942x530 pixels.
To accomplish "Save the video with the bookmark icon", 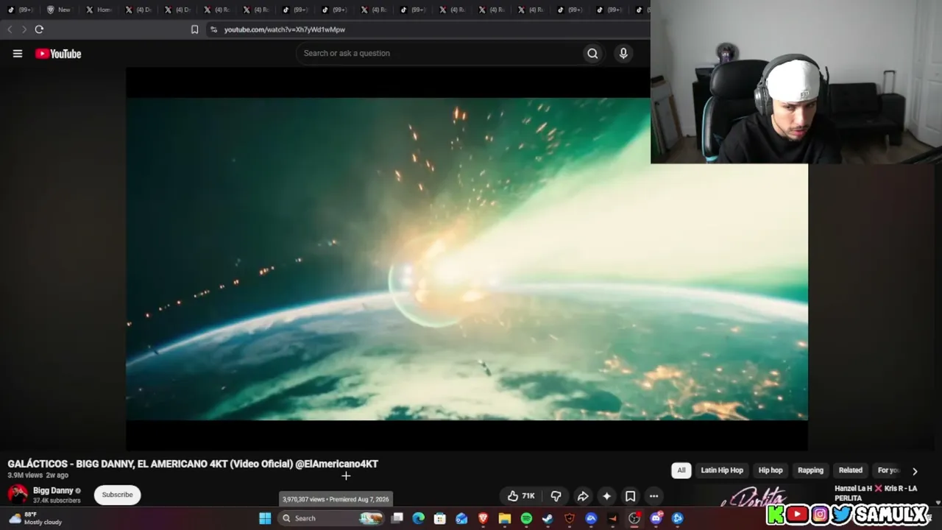I will point(630,496).
